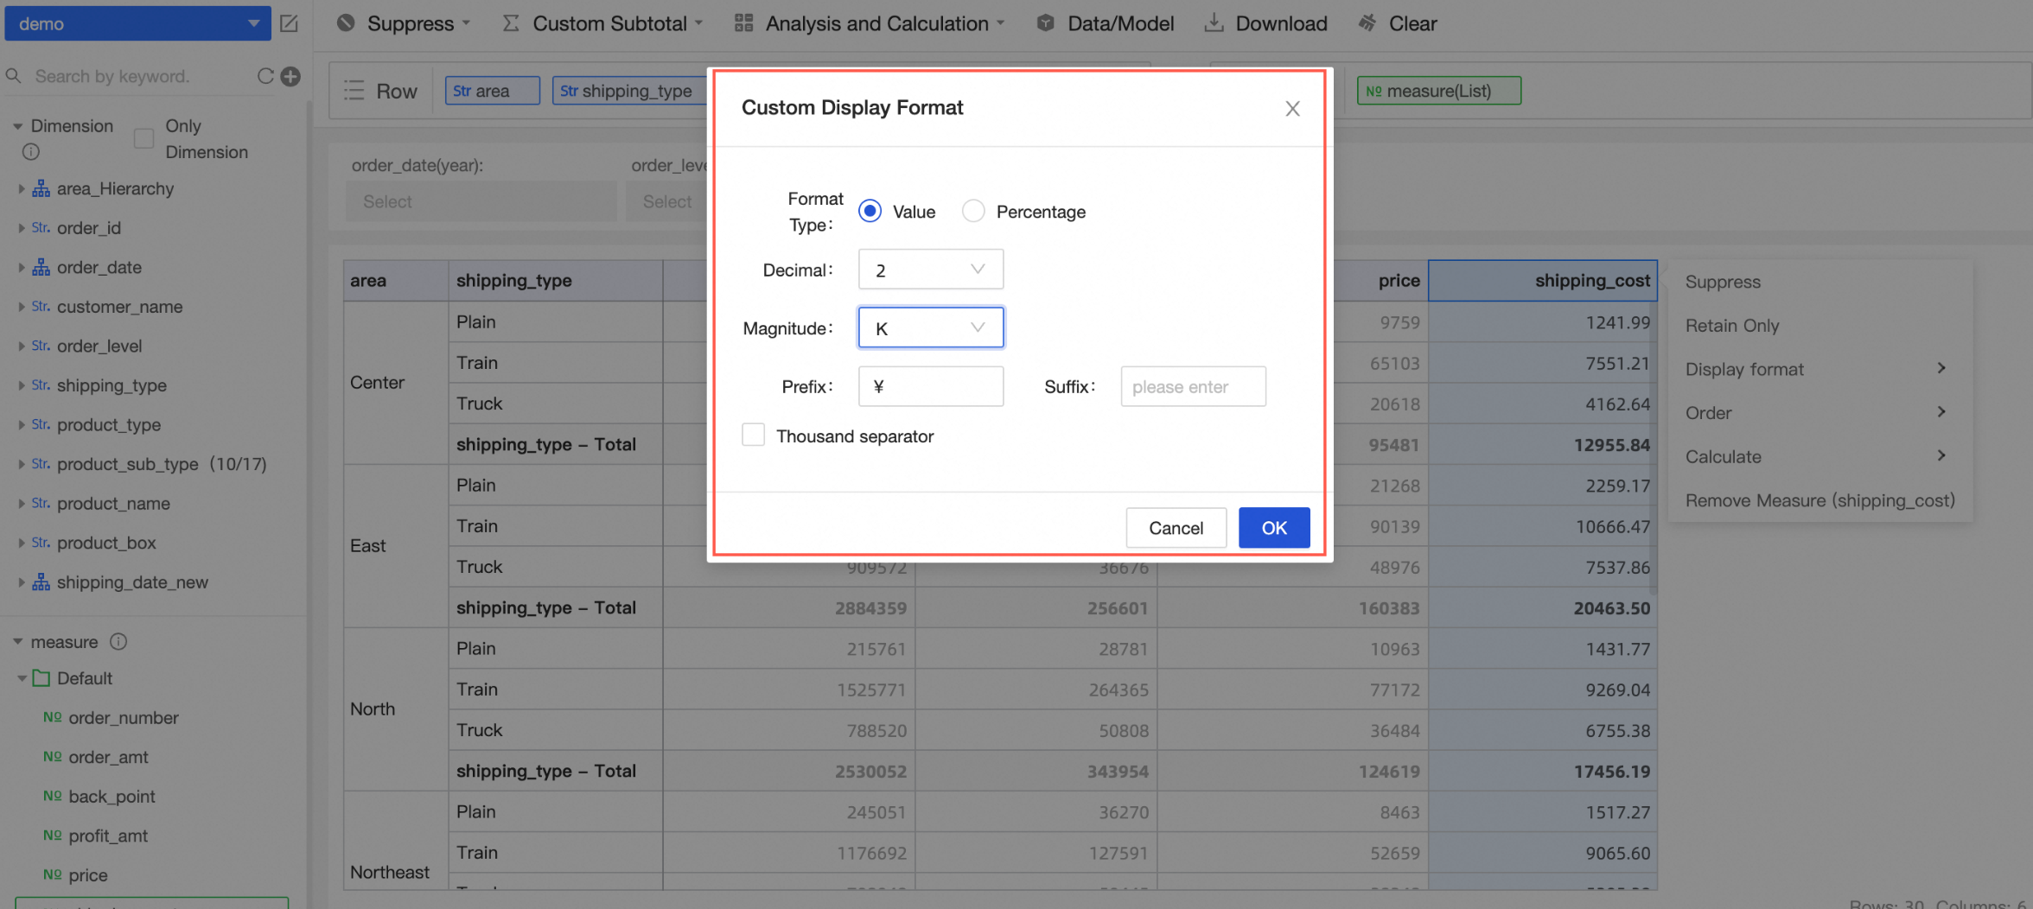Select the product_box dimension
Image resolution: width=2033 pixels, height=909 pixels.
[x=106, y=543]
